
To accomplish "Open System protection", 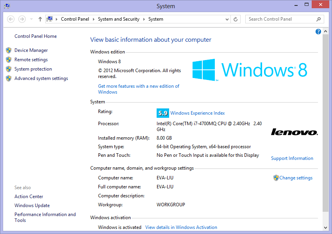I will [x=33, y=69].
